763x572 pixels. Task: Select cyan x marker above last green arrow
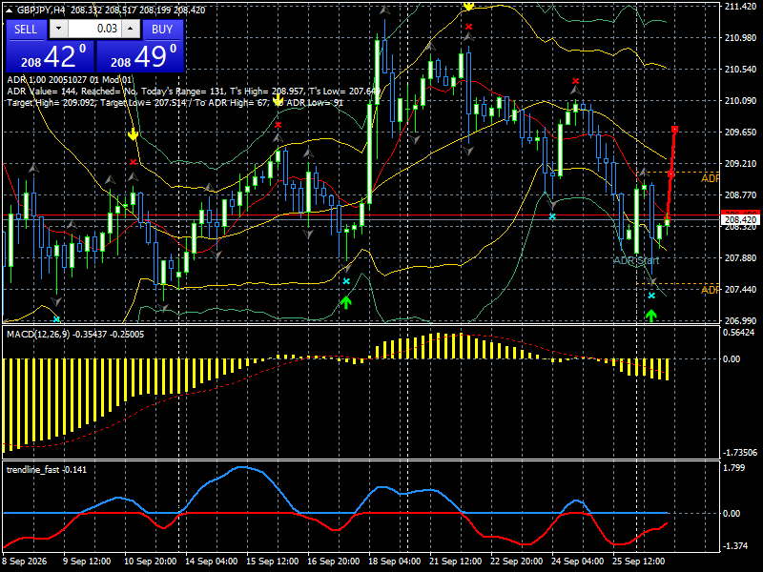(x=651, y=296)
